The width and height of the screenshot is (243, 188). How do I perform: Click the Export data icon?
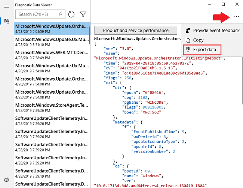point(188,50)
